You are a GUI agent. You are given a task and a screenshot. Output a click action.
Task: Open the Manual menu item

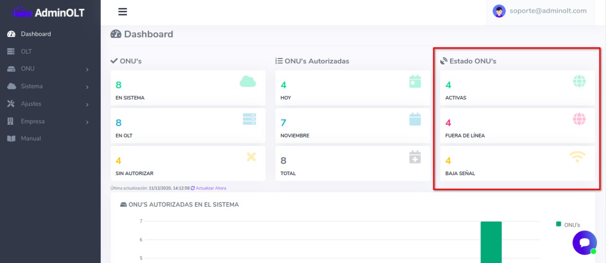31,139
